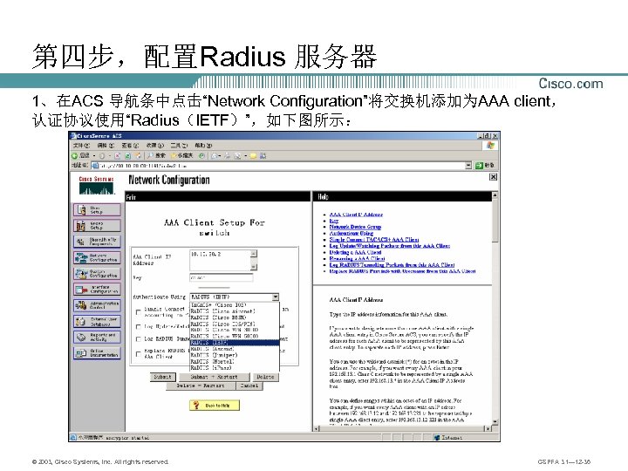Open Online Documentation in the navigation bar
This screenshot has width=628, height=471.
pos(97,353)
